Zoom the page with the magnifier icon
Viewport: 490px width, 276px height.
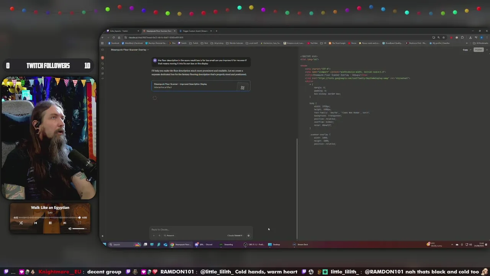pyautogui.click(x=438, y=38)
